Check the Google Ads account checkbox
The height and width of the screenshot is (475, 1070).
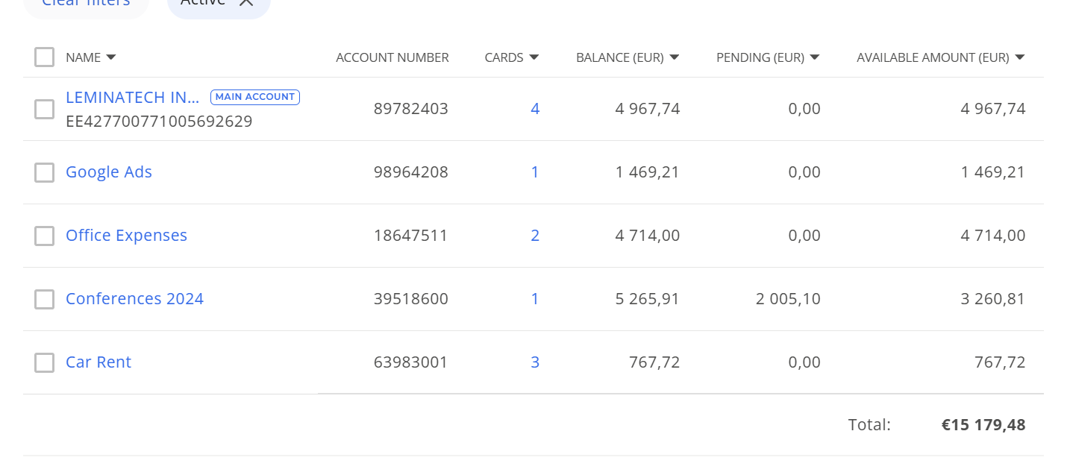click(45, 173)
